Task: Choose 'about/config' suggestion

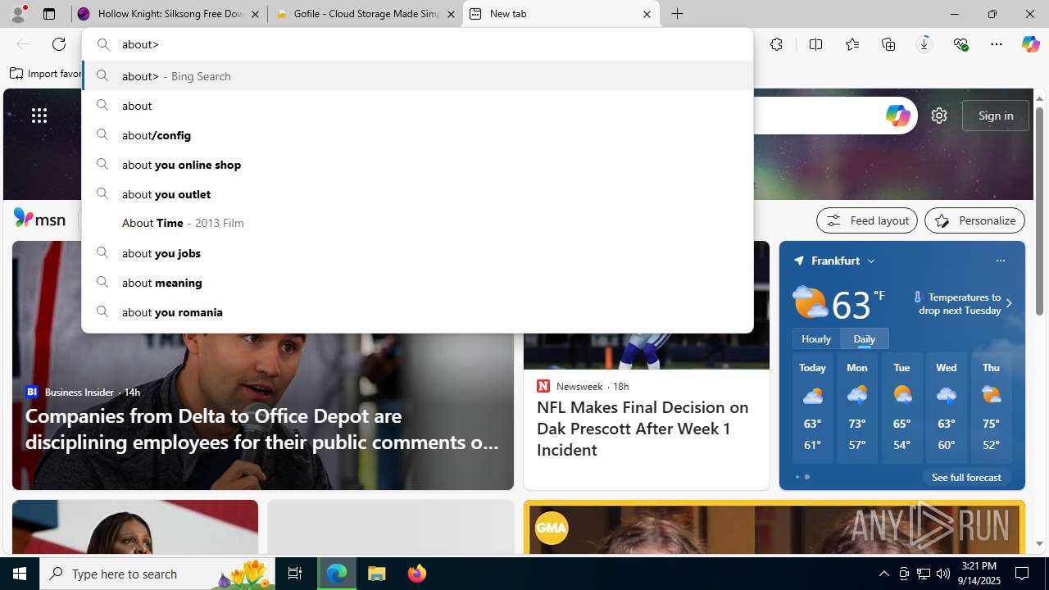Action: pyautogui.click(x=417, y=134)
